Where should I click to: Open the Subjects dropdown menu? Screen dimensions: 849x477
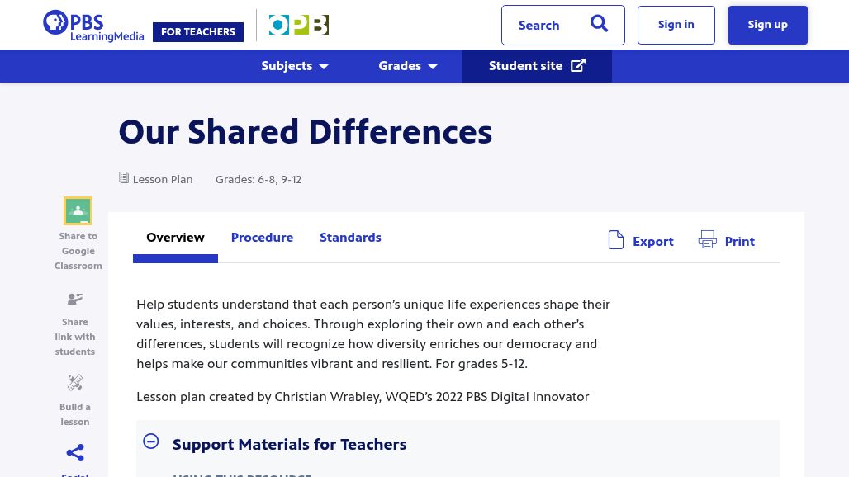(295, 66)
